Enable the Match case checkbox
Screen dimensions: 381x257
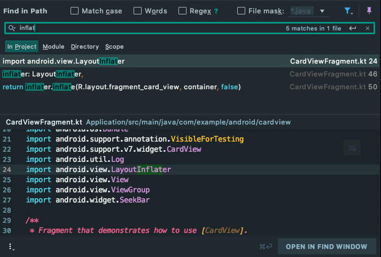tap(74, 11)
